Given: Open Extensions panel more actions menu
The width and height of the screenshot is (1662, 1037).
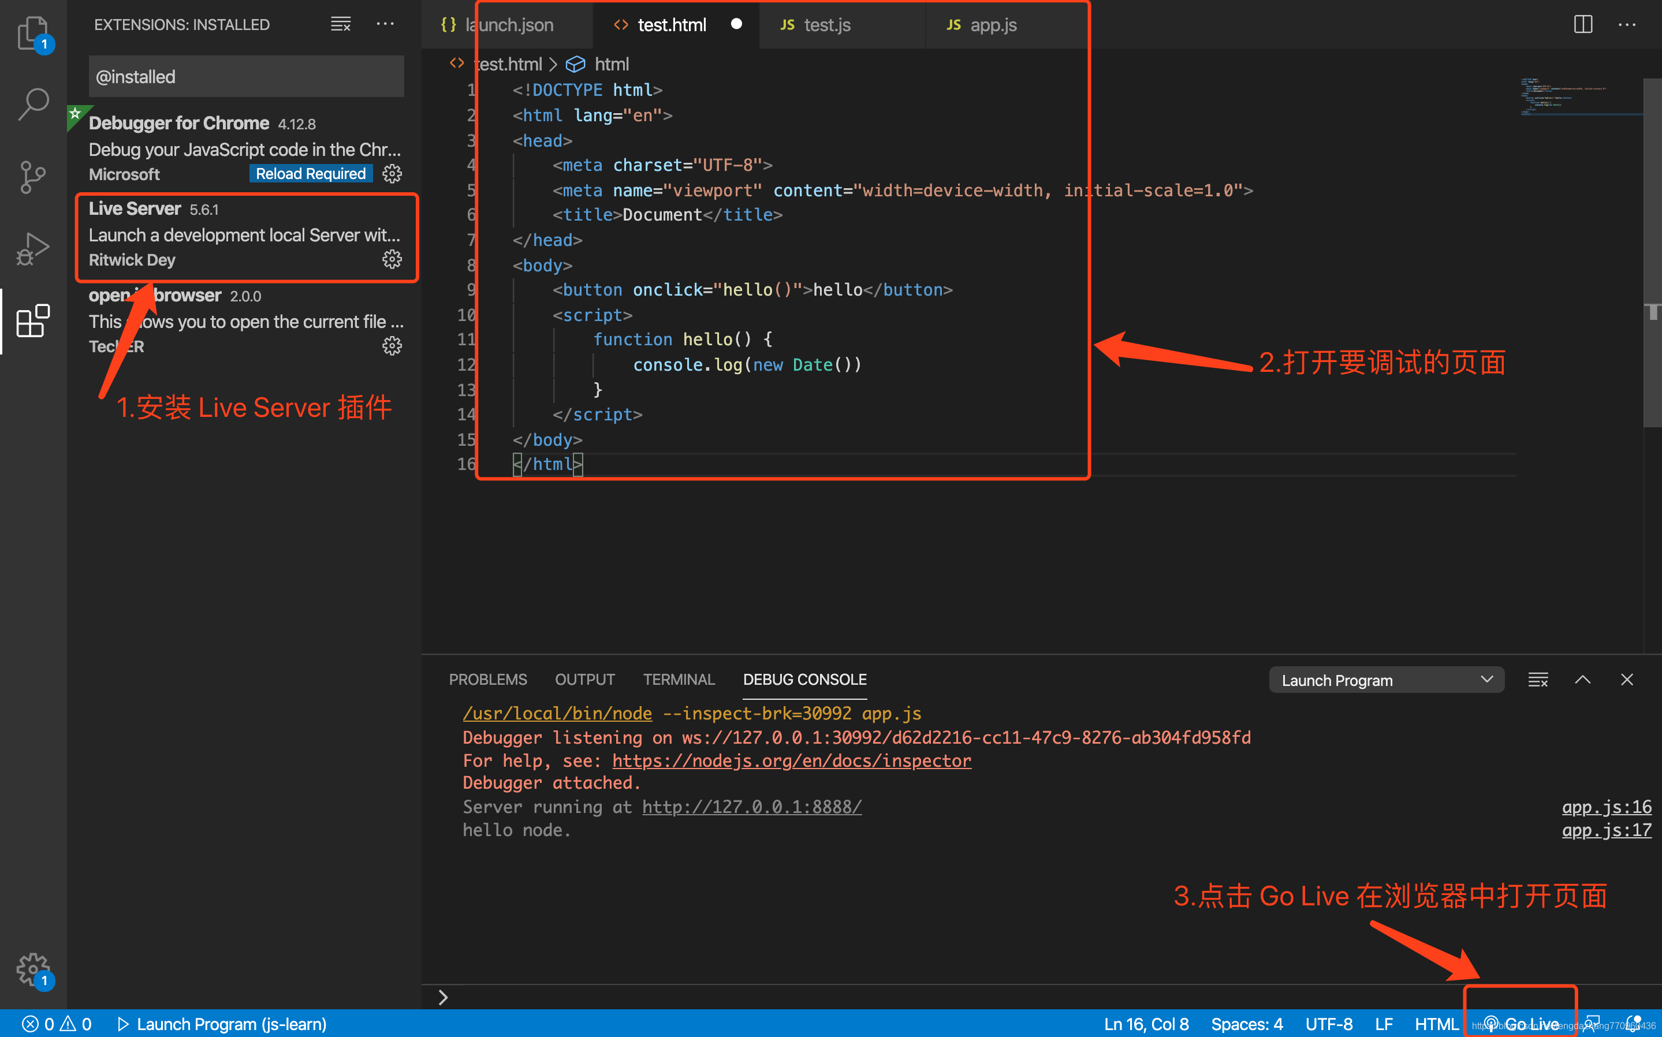Looking at the screenshot, I should pyautogui.click(x=386, y=24).
